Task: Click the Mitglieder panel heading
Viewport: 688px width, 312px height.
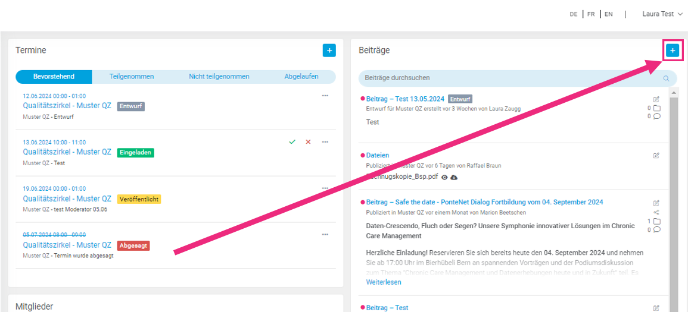Action: (x=34, y=306)
